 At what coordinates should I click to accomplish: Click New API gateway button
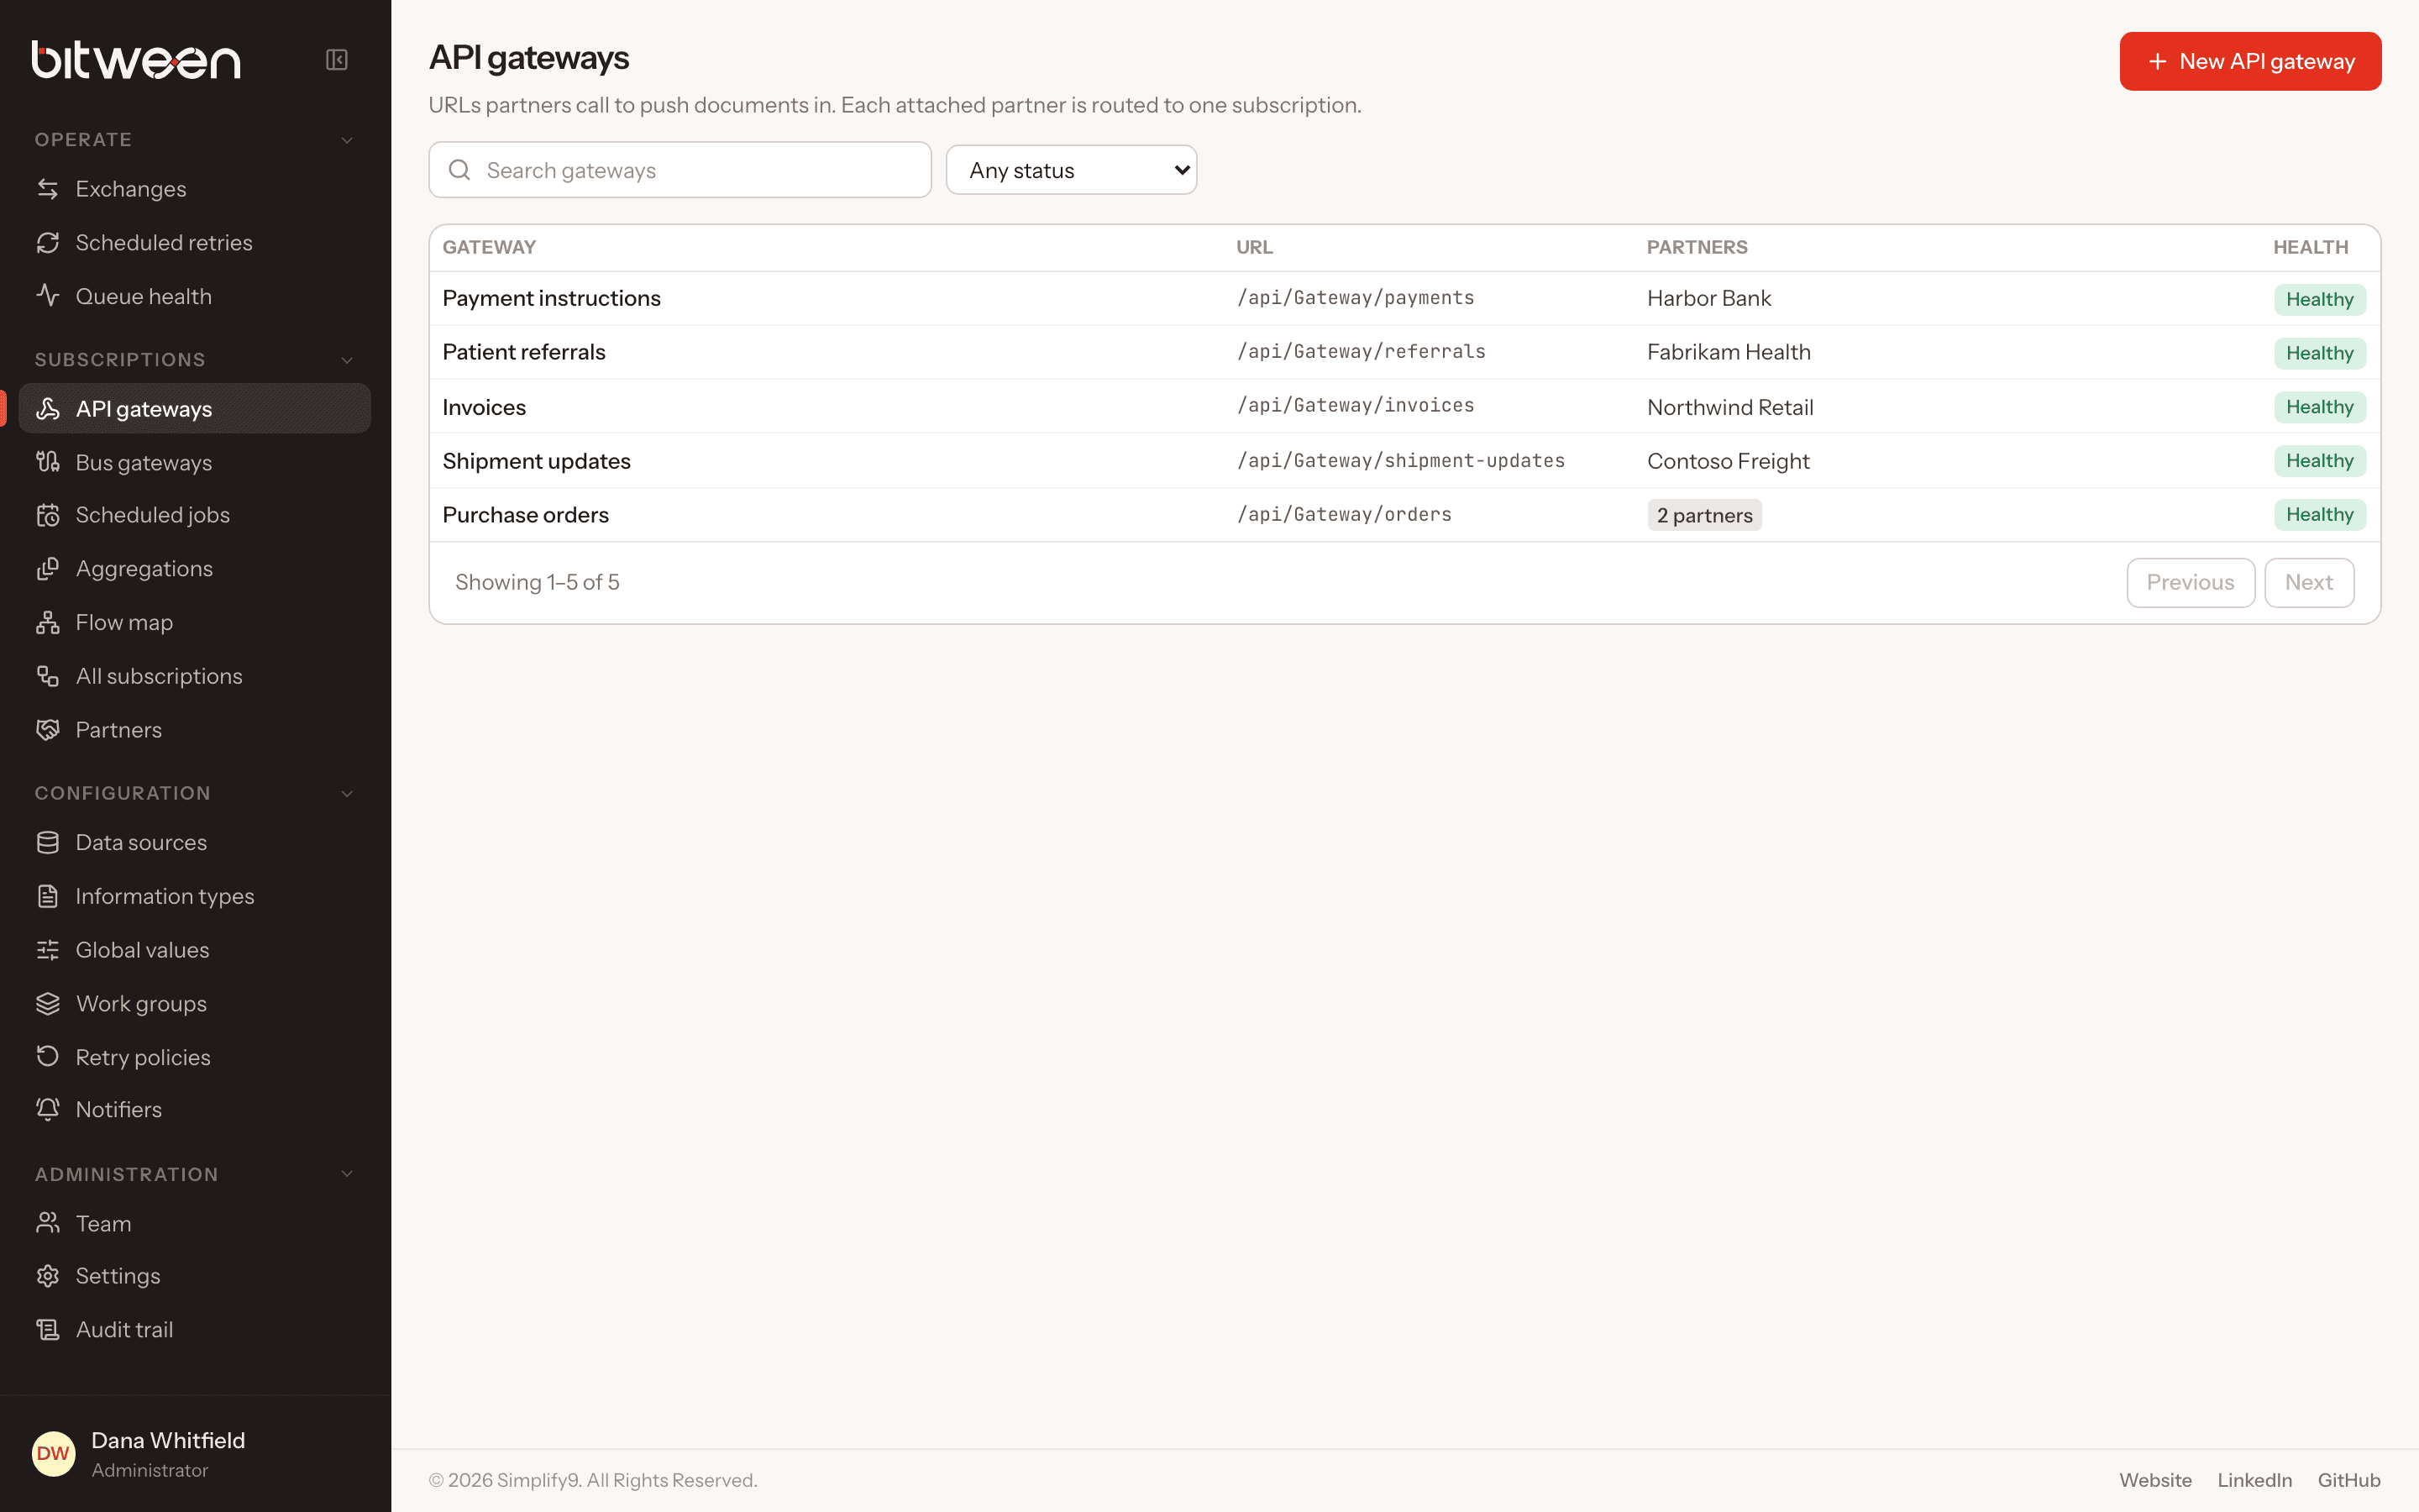point(2250,61)
